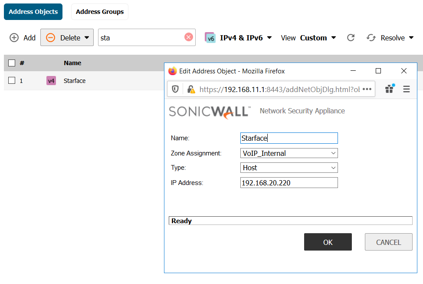The height and width of the screenshot is (284, 423).
Task: Click the Network Security Appliance text
Action: tap(302, 111)
